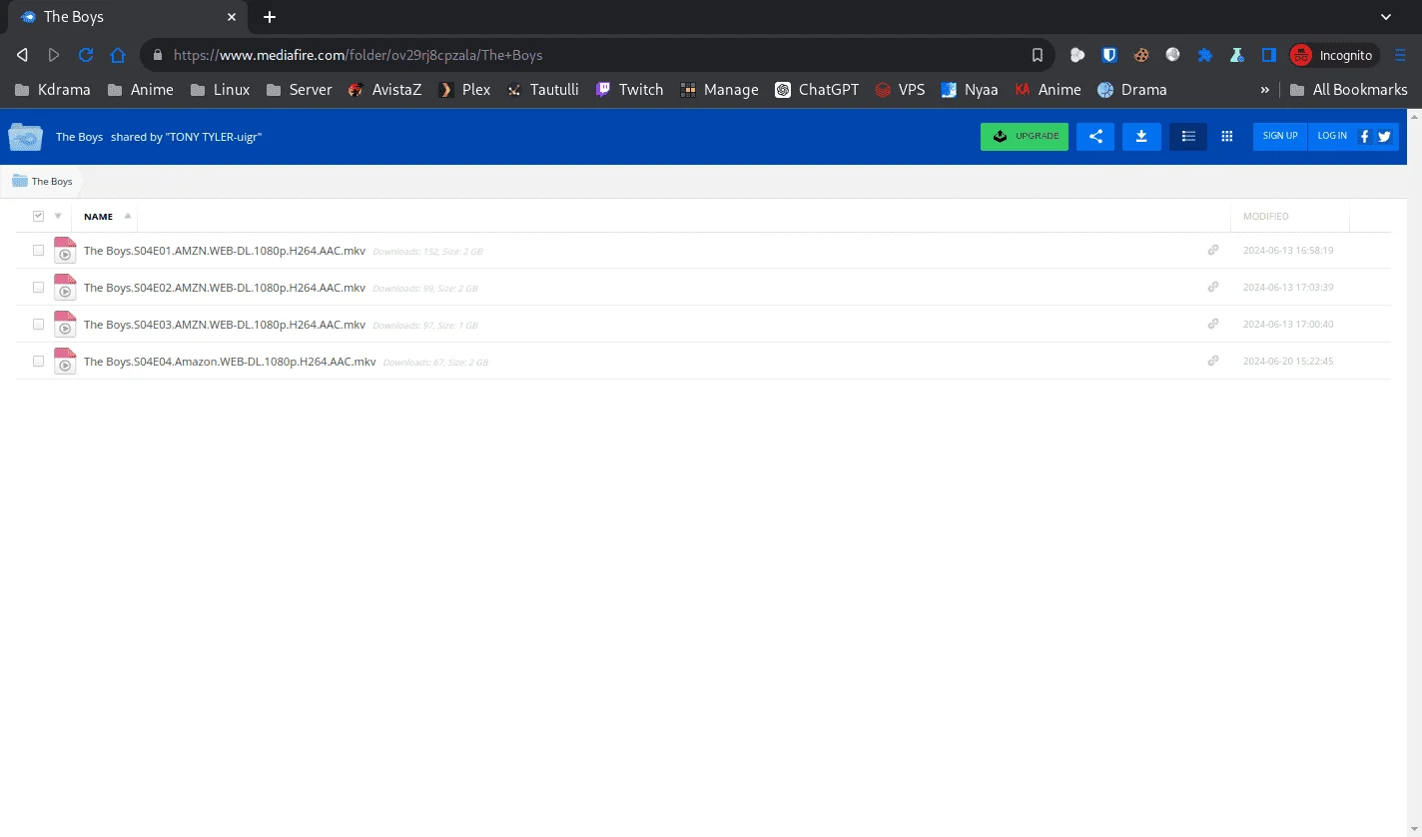Go to the browser home icon
The height and width of the screenshot is (837, 1422).
point(118,55)
